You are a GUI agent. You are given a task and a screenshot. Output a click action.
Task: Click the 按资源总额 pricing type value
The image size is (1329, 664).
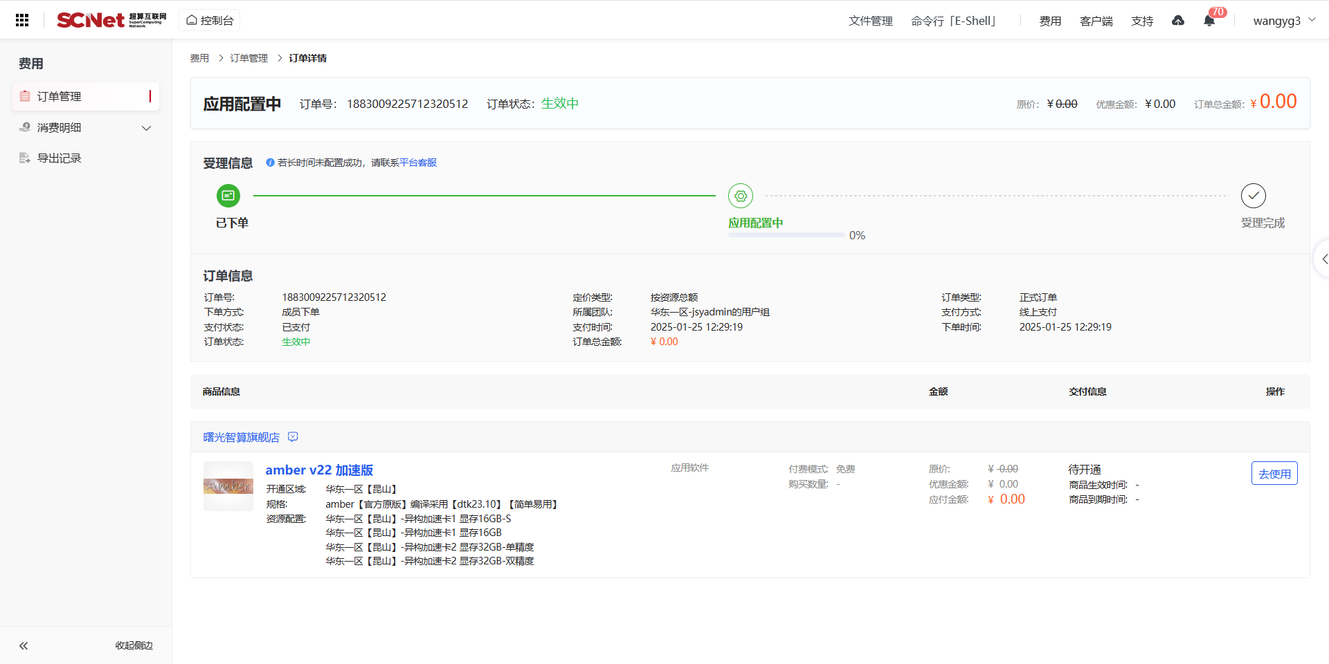tap(674, 297)
